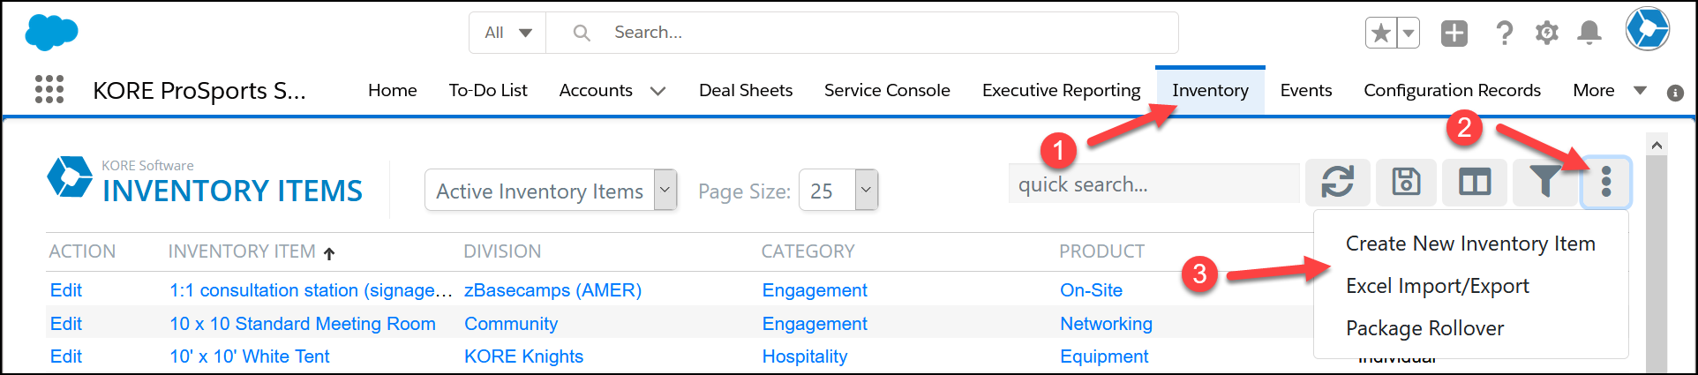Open 10 x 10 Standard Meeting Room item
Viewport: 1698px width, 375px height.
tap(303, 324)
